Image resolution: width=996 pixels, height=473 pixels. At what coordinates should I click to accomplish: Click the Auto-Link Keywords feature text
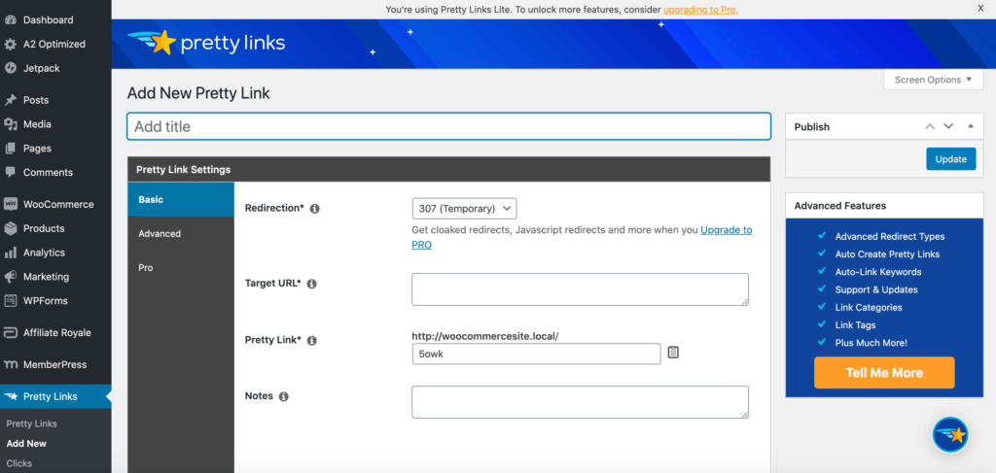coord(878,272)
